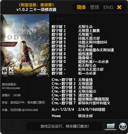Close the trainer with yellow X

pos(119,7)
